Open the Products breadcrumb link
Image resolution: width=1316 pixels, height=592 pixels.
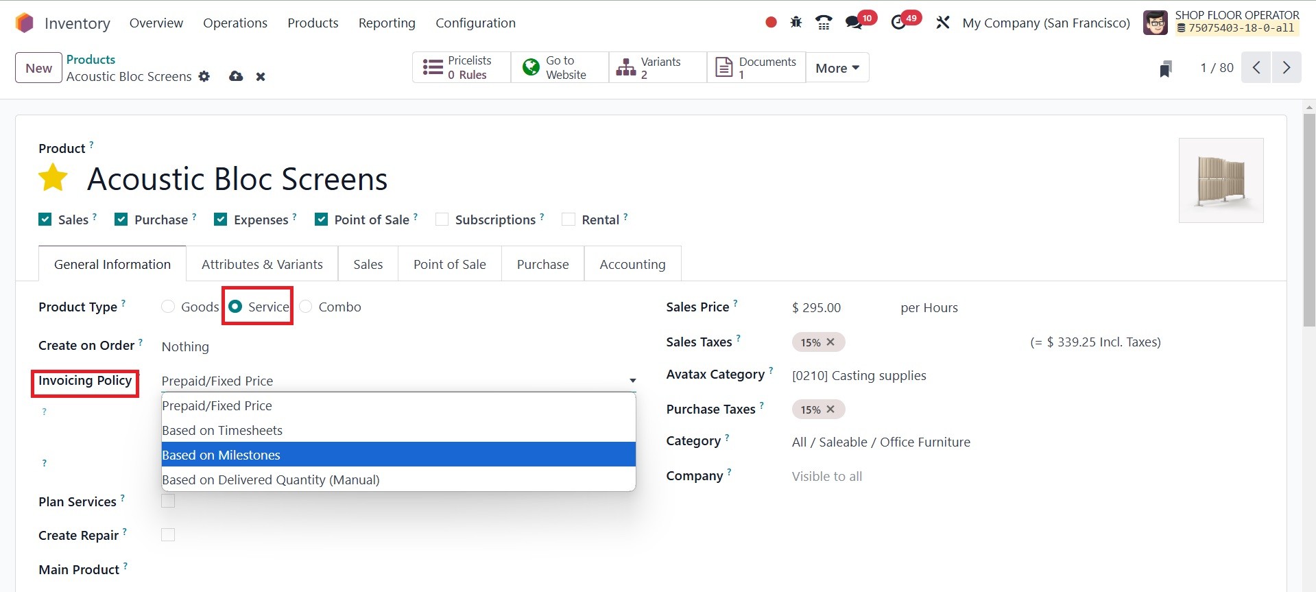coord(91,60)
